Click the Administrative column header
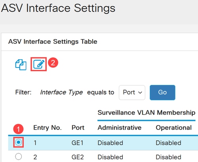 pyautogui.click(x=120, y=128)
